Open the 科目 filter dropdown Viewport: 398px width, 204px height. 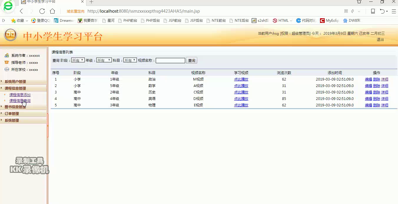pyautogui.click(x=130, y=60)
